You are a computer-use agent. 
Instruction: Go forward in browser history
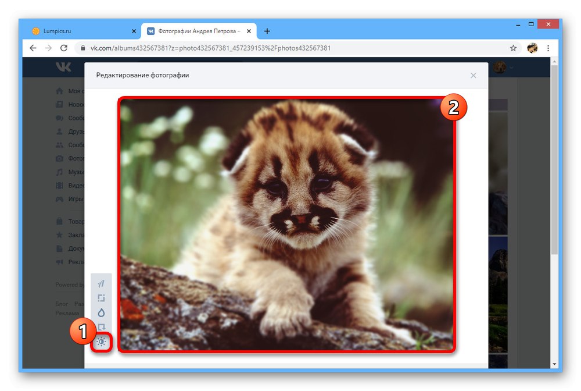click(x=49, y=48)
